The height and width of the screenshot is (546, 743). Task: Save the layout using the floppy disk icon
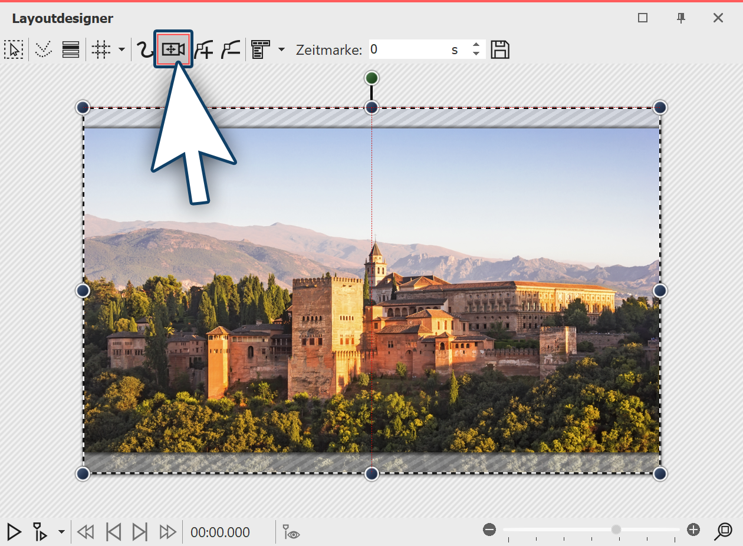click(x=500, y=49)
